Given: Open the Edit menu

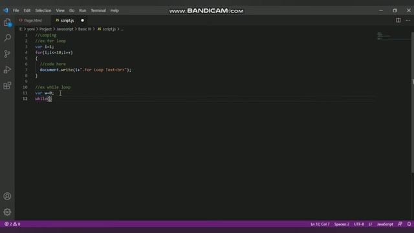Looking at the screenshot, I should click(27, 10).
